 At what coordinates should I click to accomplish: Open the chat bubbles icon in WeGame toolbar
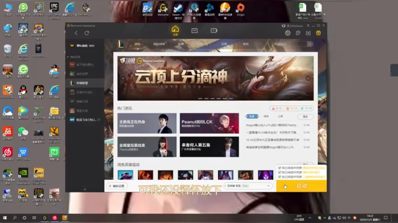click(298, 33)
